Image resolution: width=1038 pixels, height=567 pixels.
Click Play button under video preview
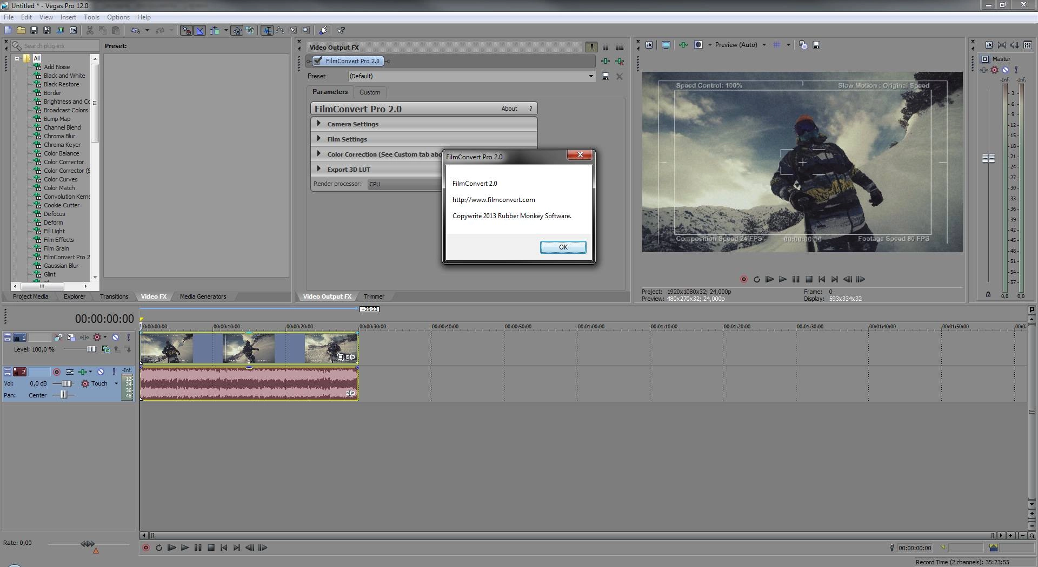coord(782,279)
